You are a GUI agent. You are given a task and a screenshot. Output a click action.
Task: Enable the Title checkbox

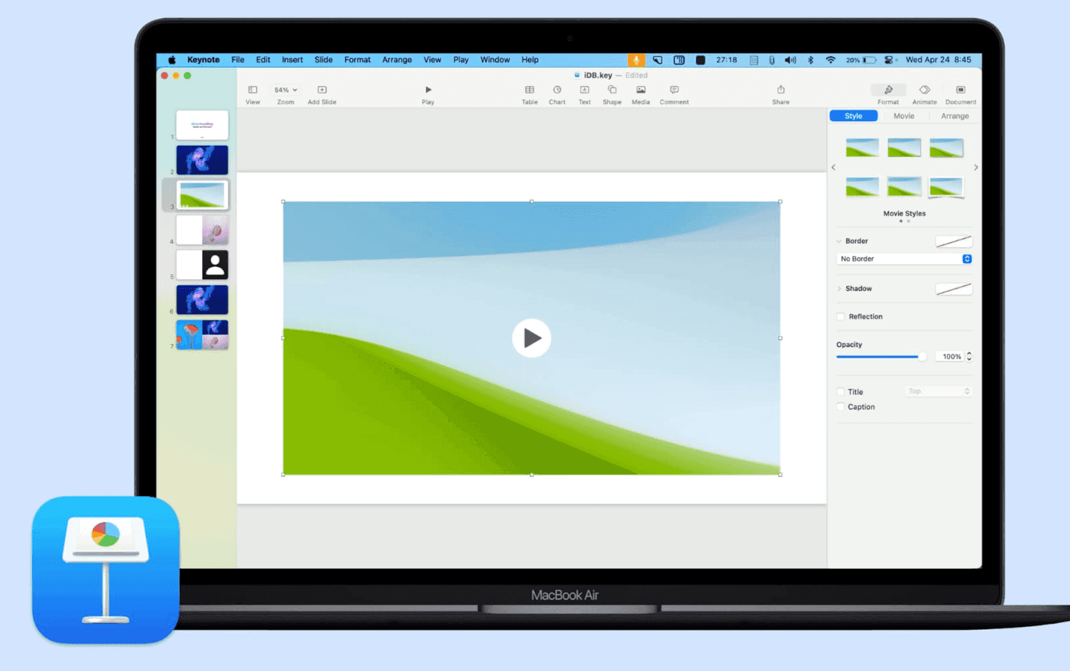pyautogui.click(x=841, y=391)
